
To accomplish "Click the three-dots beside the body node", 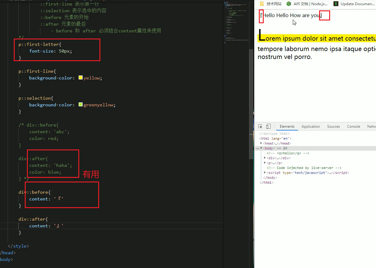I will point(257,149).
